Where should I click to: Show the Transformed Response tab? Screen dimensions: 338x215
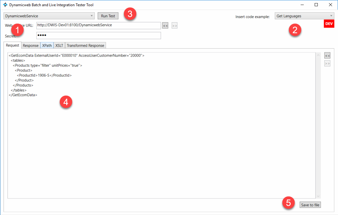[85, 46]
